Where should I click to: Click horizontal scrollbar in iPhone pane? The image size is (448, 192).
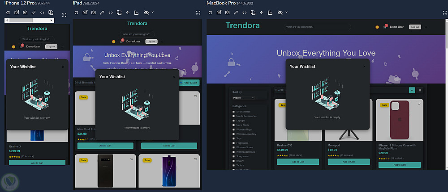pyautogui.click(x=29, y=20)
